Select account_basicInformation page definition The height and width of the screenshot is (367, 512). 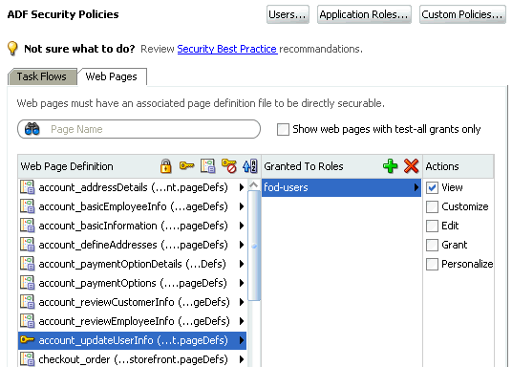pyautogui.click(x=132, y=226)
